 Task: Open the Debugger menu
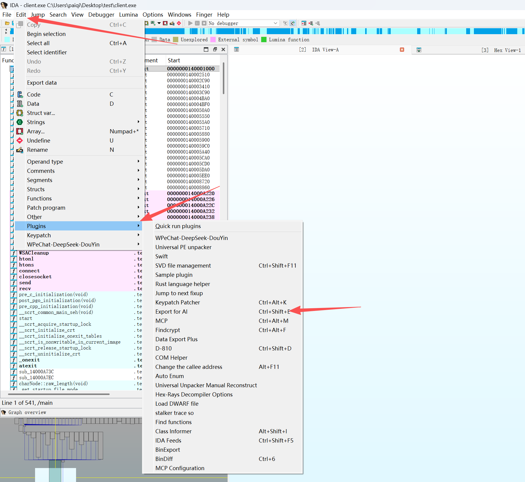[101, 15]
